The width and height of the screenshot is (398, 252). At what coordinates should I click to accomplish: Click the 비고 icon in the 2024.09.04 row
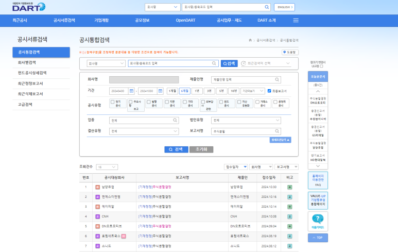click(289, 226)
